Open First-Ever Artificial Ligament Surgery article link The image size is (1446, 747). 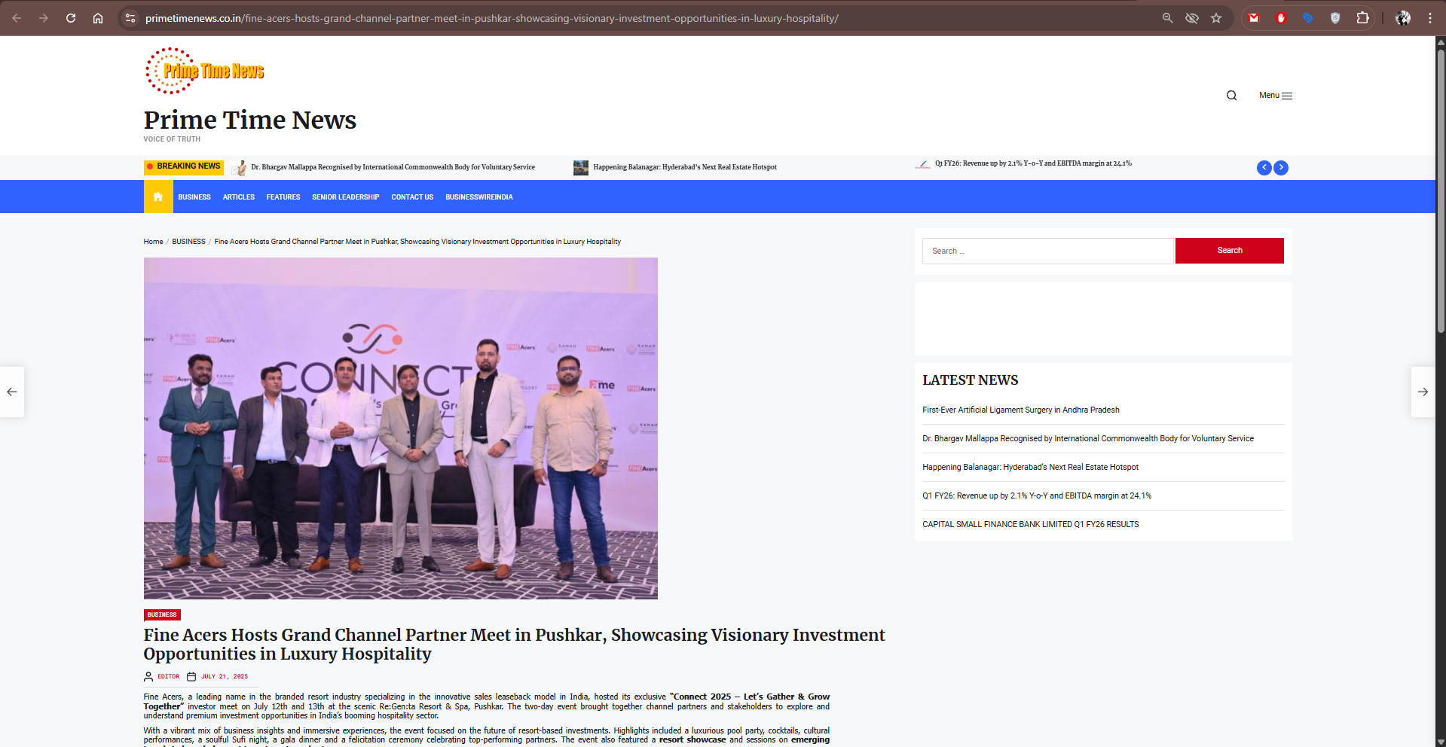pyautogui.click(x=1020, y=410)
